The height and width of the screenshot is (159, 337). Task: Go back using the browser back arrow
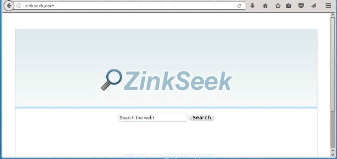click(9, 6)
